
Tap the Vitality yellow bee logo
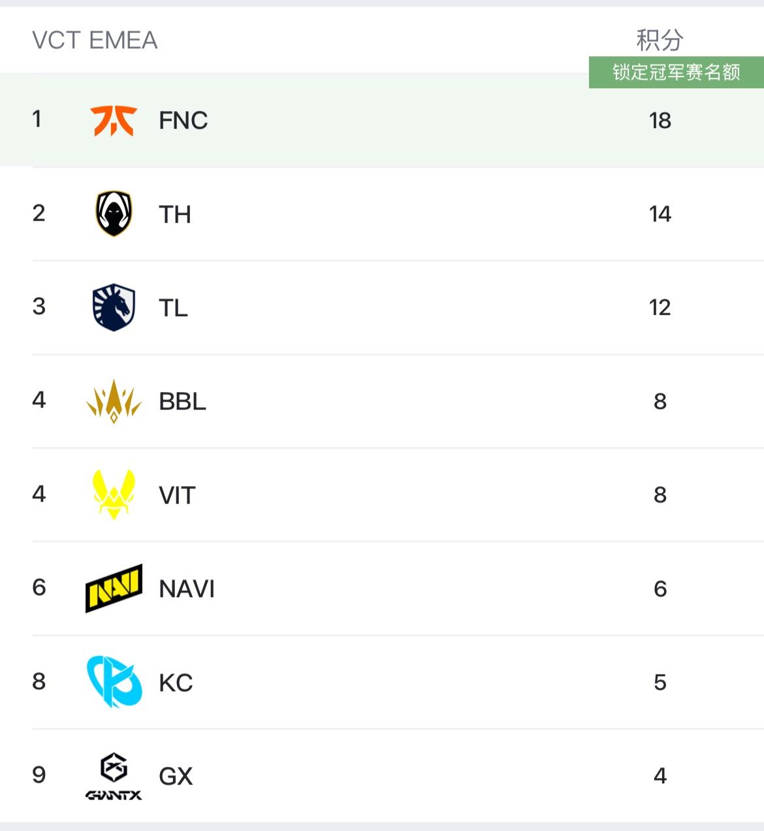(114, 495)
